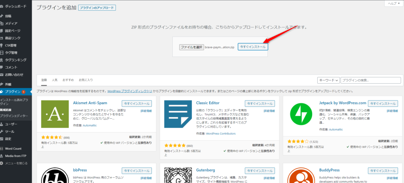
Task: Open the キーワード search type dropdown
Action: coord(328,80)
